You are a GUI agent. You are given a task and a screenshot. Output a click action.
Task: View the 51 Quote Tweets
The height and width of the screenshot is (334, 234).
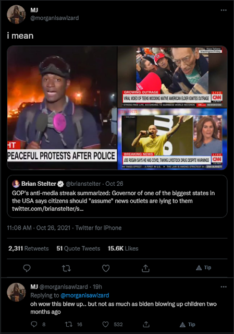click(78, 248)
